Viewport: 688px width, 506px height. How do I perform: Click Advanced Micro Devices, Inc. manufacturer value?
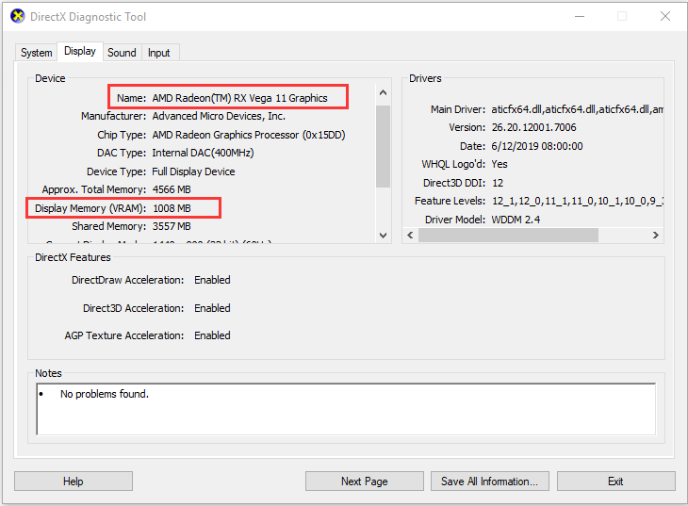pos(219,116)
